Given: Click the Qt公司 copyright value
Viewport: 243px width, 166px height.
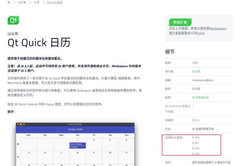Looking at the screenshot, I should tap(196, 89).
